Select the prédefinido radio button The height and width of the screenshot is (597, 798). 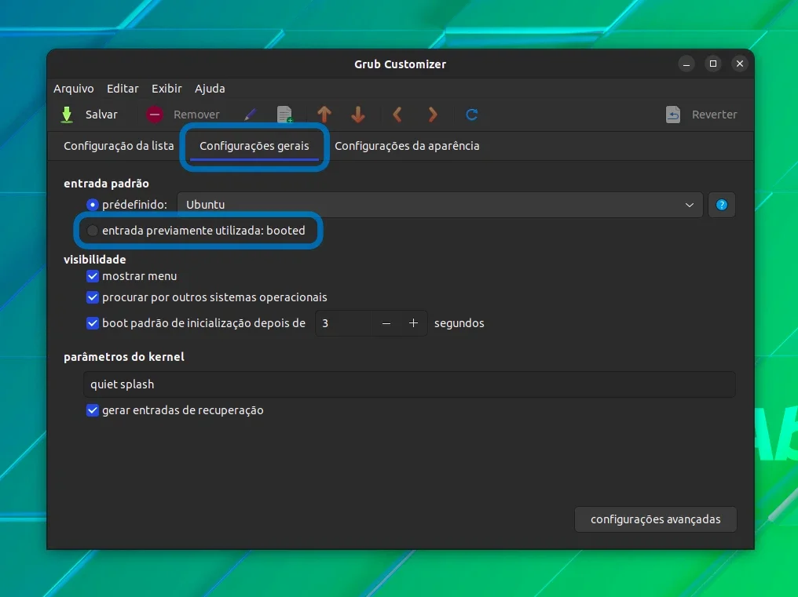point(92,205)
